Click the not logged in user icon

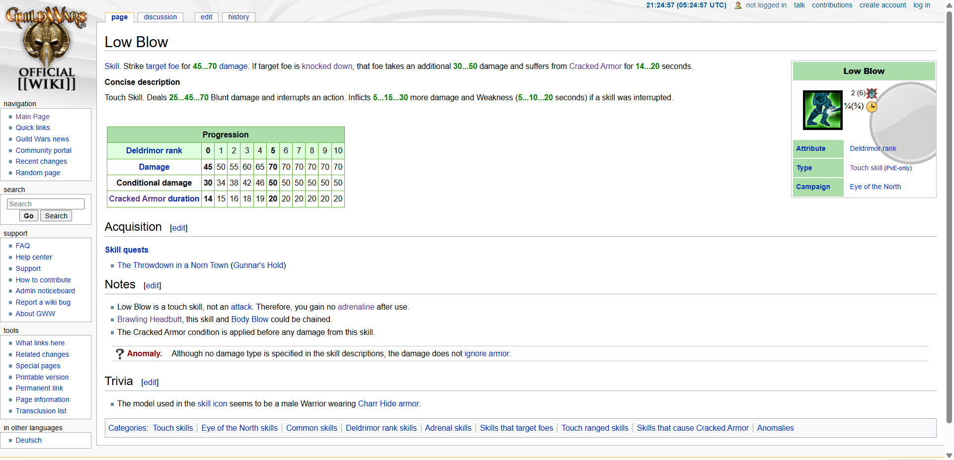[738, 5]
